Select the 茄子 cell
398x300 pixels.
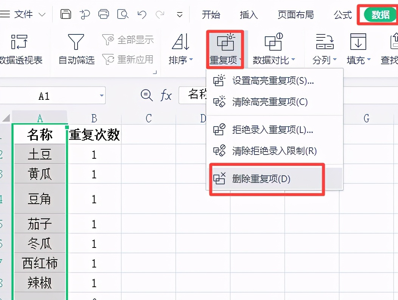40,224
